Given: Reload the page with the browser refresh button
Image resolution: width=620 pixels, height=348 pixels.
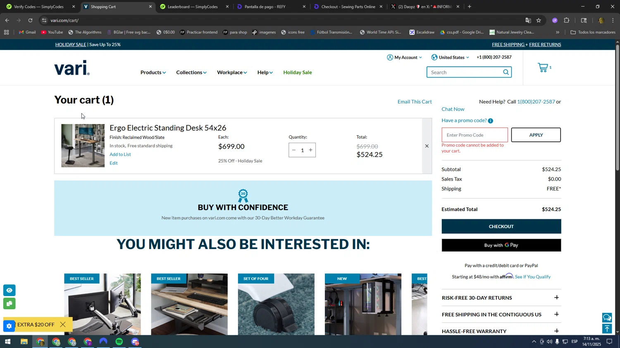Looking at the screenshot, I should point(30,20).
